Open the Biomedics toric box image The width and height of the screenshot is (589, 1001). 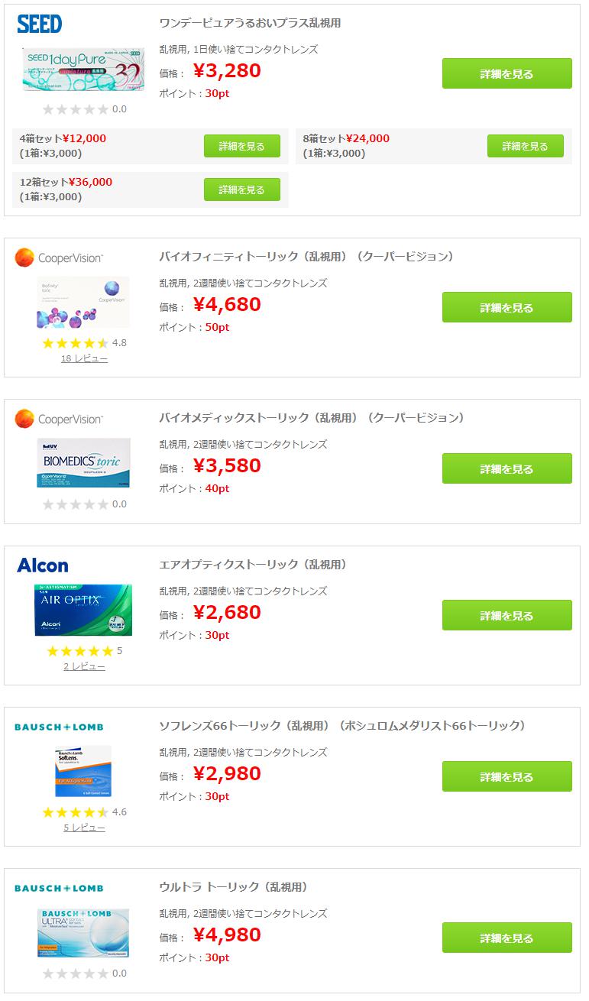pyautogui.click(x=83, y=463)
